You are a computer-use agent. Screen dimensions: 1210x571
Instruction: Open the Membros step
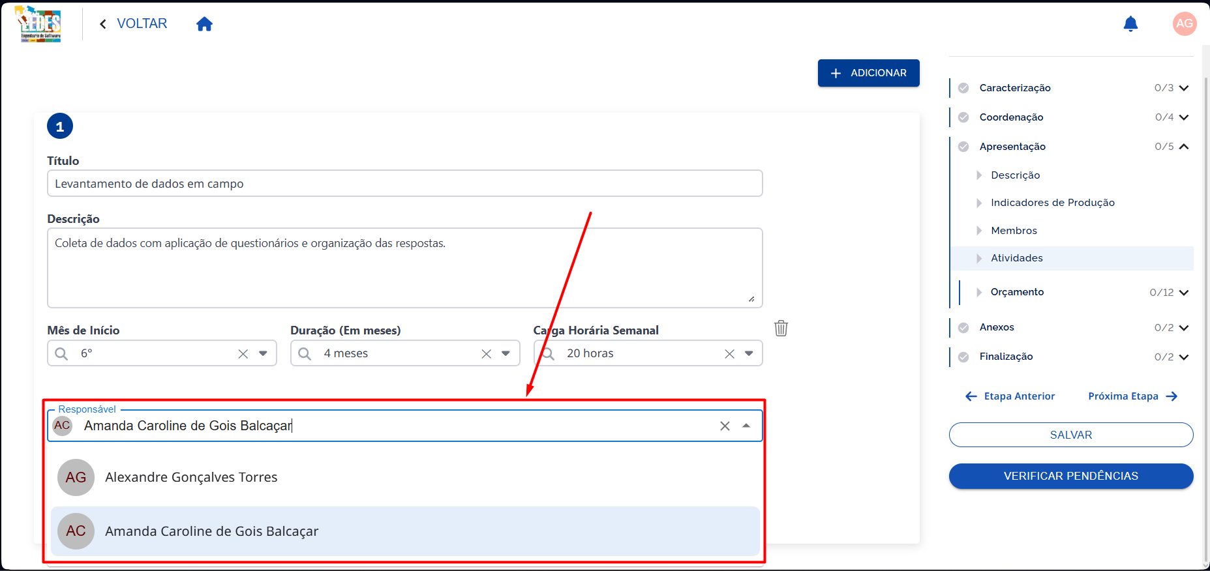click(x=1014, y=231)
